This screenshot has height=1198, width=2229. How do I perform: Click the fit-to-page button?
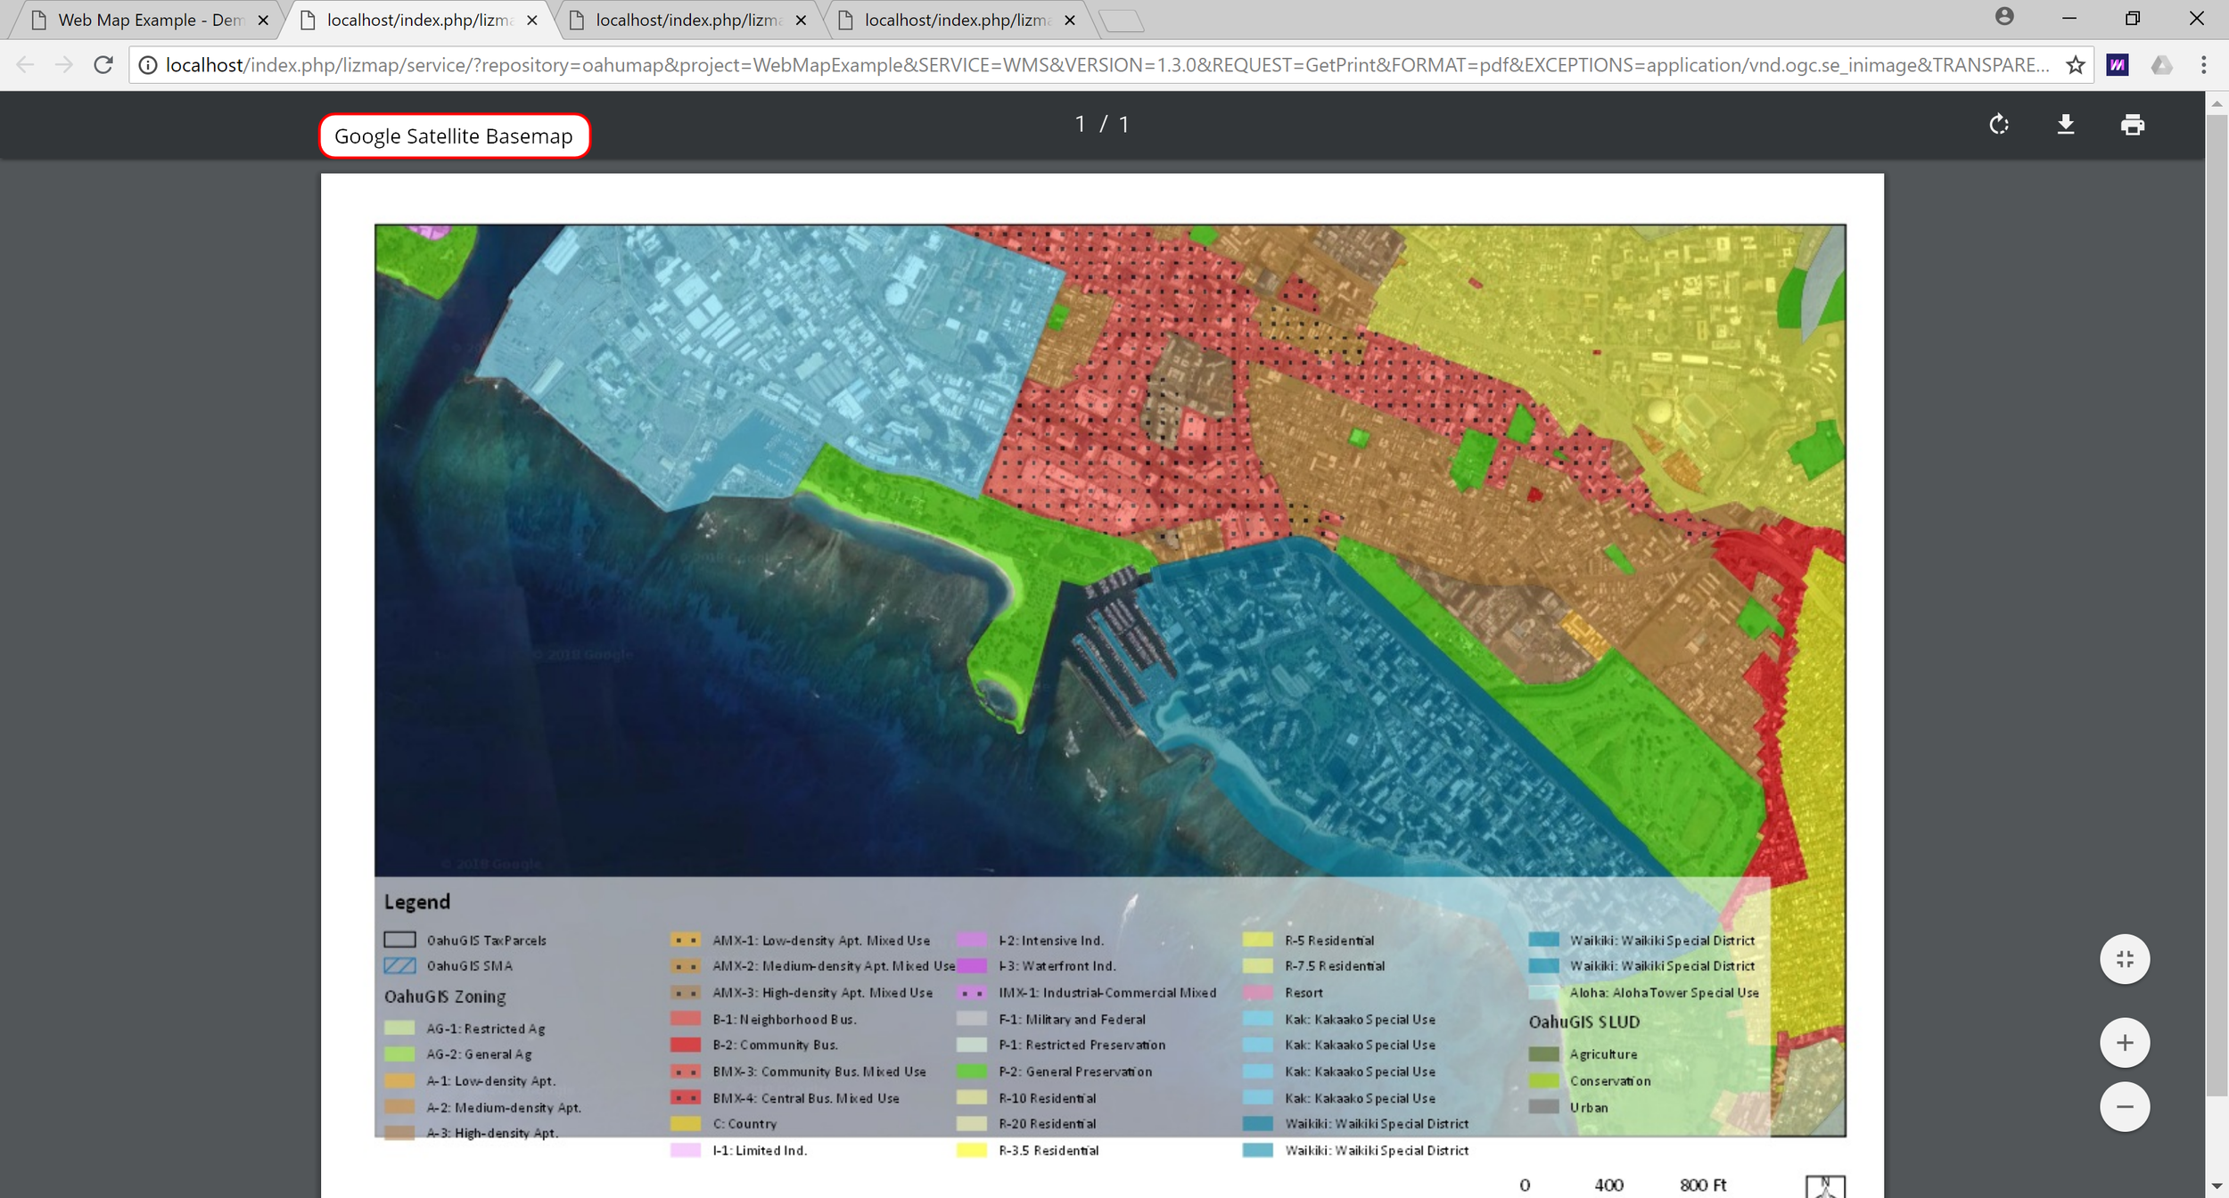click(x=2125, y=960)
